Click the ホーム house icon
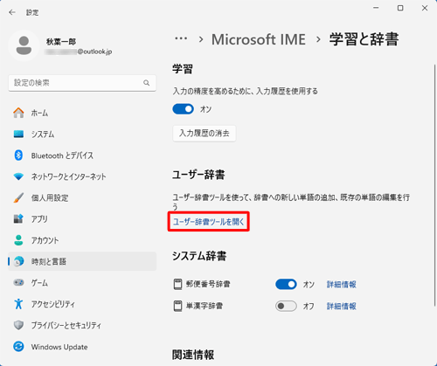 (18, 113)
